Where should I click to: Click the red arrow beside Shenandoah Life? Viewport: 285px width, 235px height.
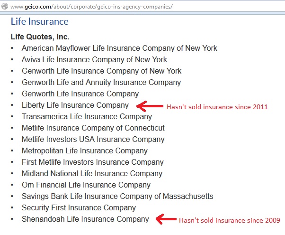[x=166, y=219]
